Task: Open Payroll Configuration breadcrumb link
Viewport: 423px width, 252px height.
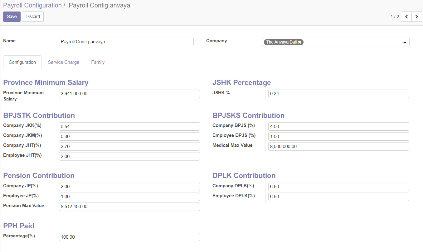Action: tap(32, 5)
